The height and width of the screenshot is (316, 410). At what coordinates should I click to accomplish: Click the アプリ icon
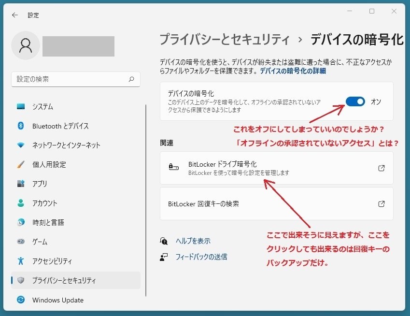coord(21,184)
